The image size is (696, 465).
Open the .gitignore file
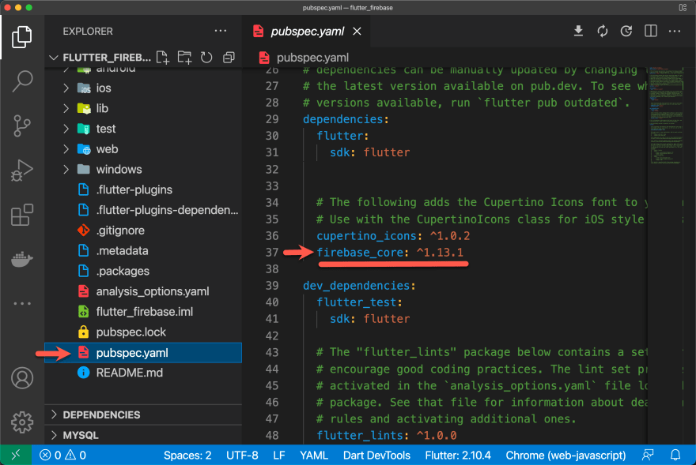tap(143, 231)
